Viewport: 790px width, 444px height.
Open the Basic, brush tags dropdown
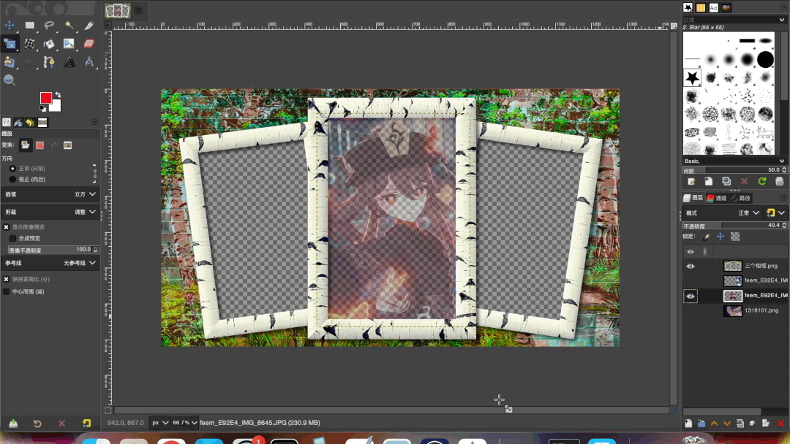tap(734, 161)
